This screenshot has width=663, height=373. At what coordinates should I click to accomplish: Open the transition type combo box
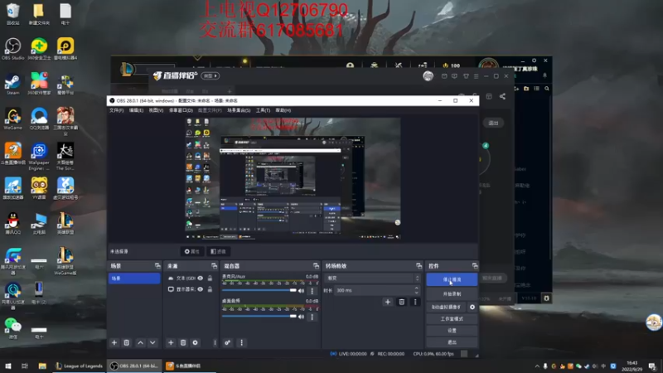[372, 279]
